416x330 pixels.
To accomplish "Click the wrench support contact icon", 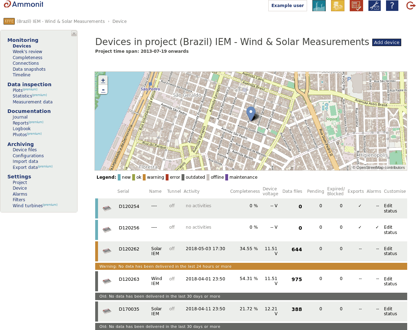I will coord(374,6).
